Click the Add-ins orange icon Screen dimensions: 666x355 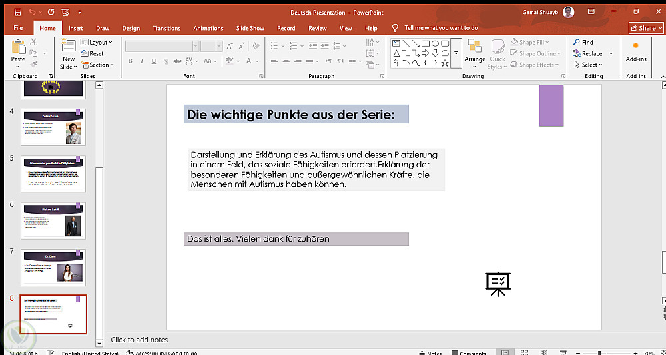tap(636, 45)
